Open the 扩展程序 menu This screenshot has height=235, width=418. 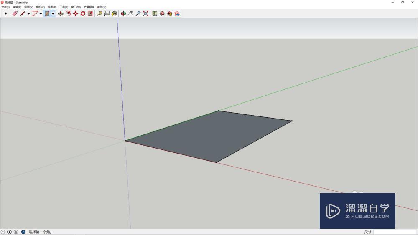click(89, 7)
